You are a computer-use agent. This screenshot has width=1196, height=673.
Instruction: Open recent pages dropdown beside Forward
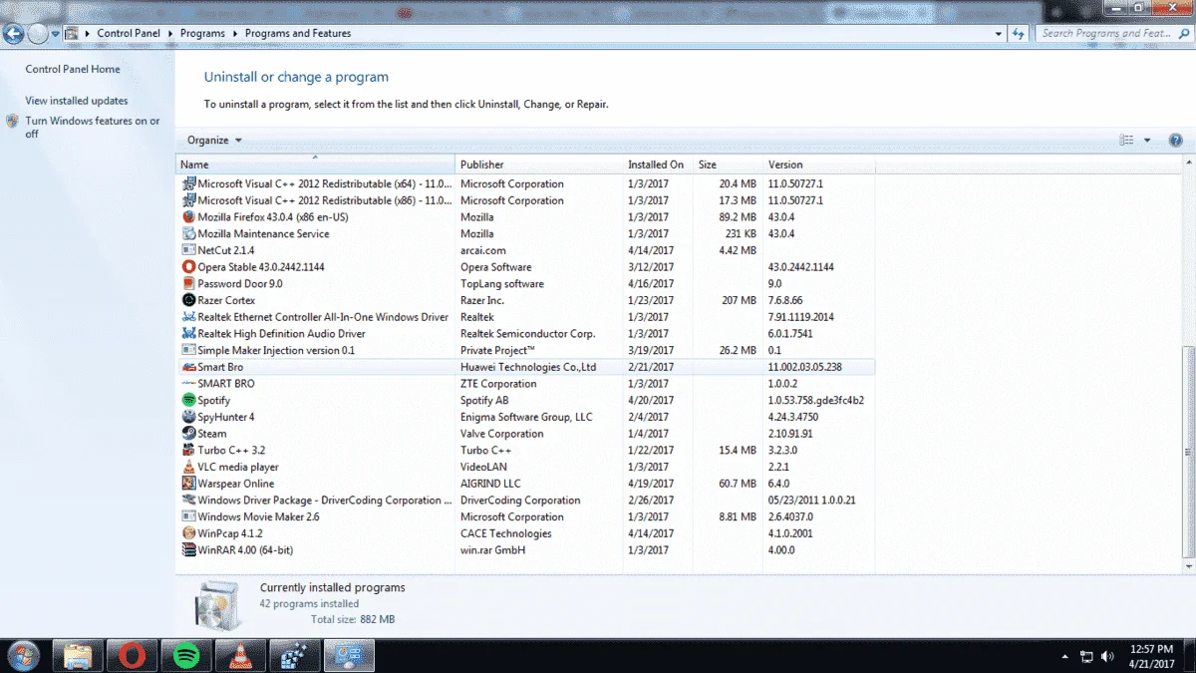[56, 34]
